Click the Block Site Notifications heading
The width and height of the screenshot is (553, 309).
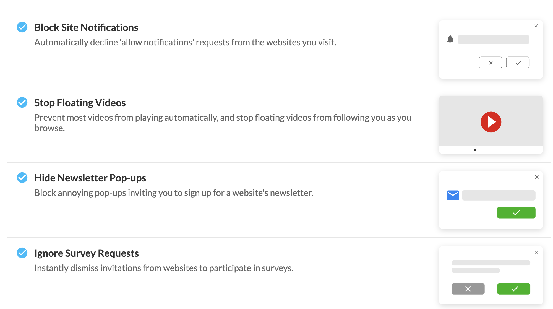click(86, 27)
